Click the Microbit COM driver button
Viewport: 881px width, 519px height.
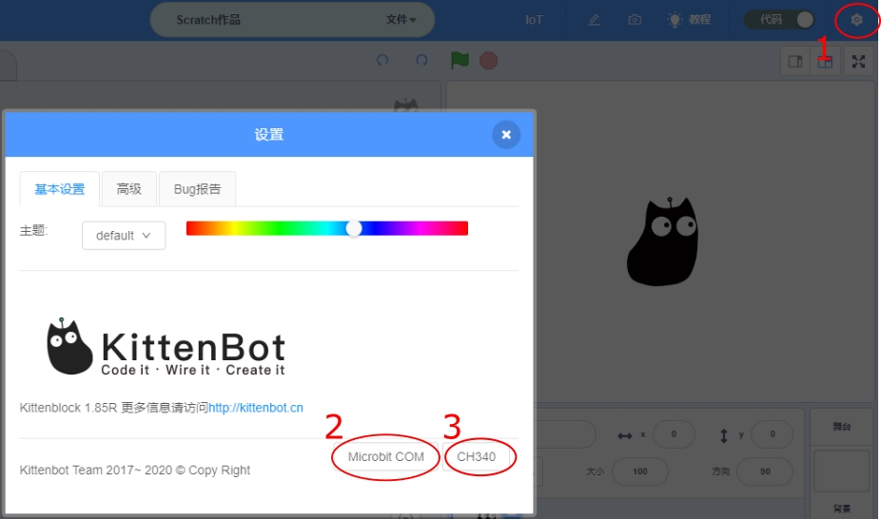[385, 457]
